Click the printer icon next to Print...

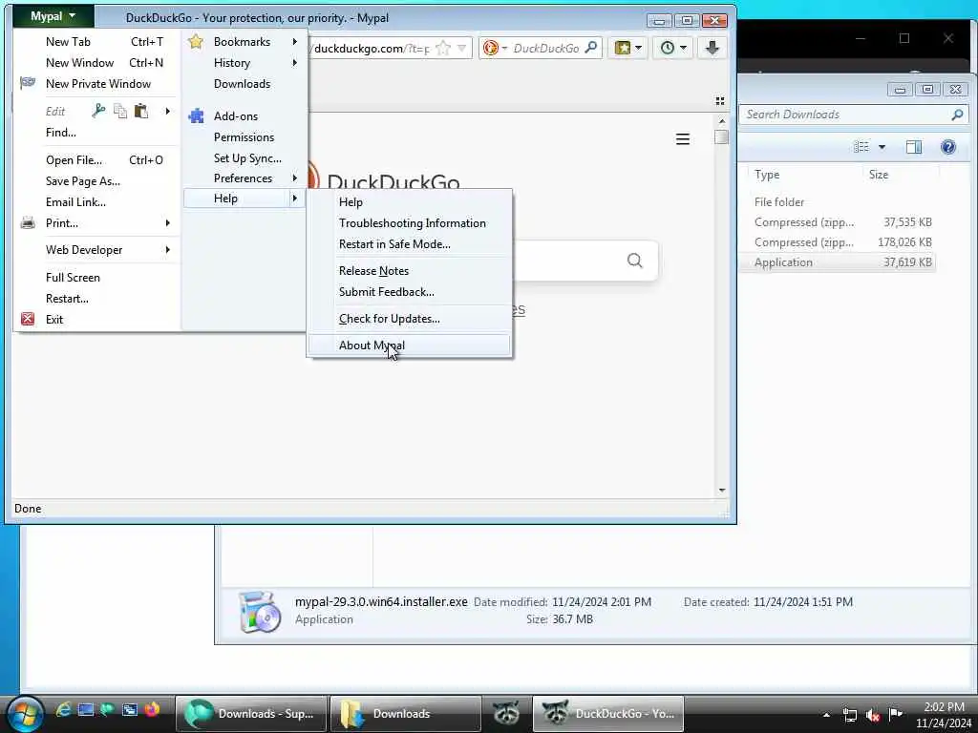pos(28,222)
